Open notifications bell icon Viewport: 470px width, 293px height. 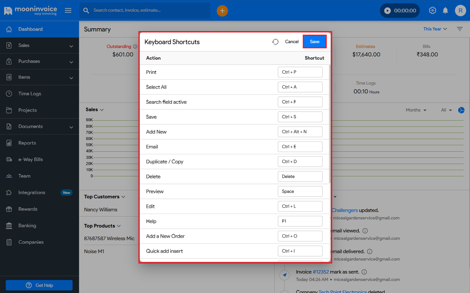[x=445, y=10]
